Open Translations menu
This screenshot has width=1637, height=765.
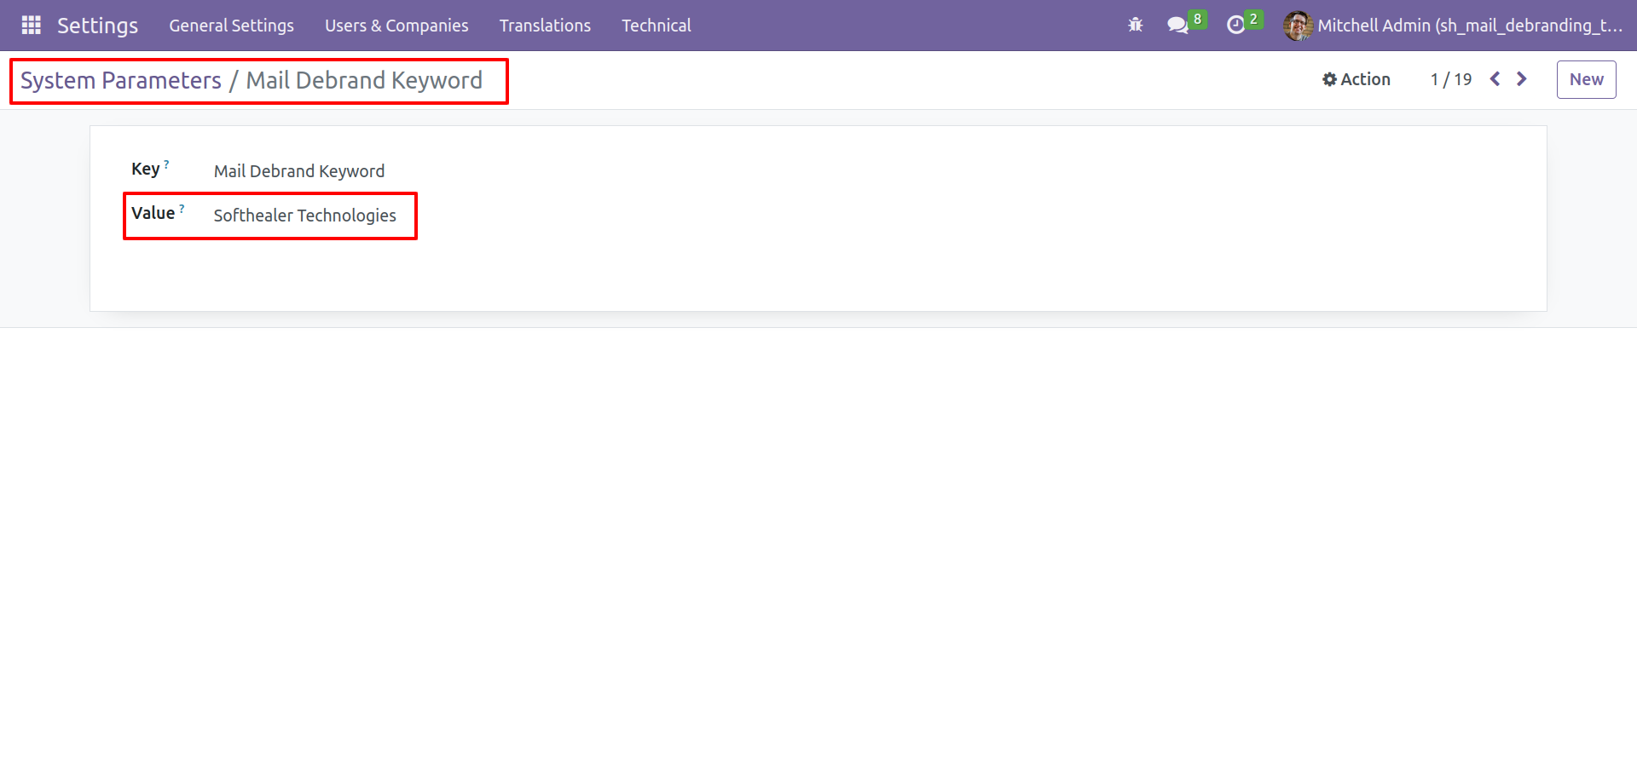coord(545,26)
